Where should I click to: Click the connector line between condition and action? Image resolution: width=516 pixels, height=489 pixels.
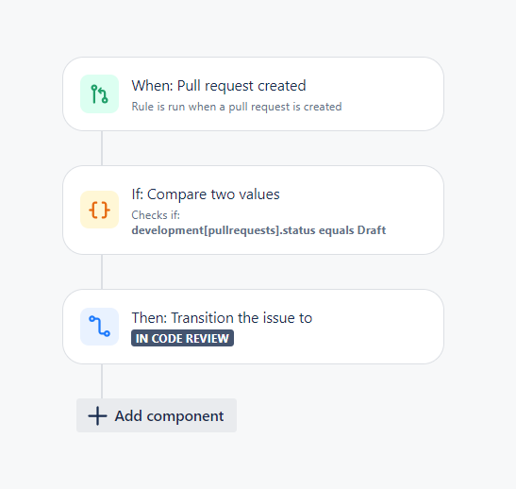point(102,272)
